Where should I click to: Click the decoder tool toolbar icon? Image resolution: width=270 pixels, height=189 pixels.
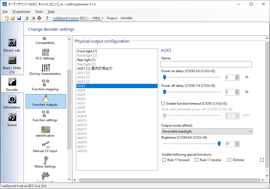tap(47, 18)
